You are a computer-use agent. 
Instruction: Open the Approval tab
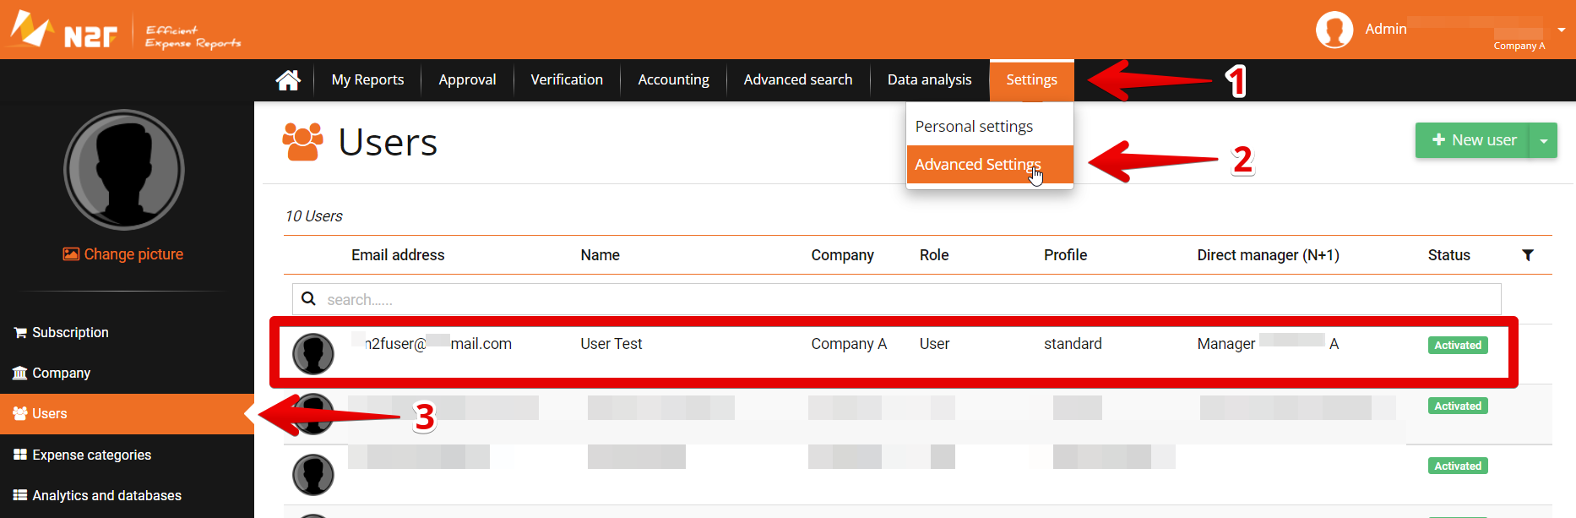(x=467, y=80)
